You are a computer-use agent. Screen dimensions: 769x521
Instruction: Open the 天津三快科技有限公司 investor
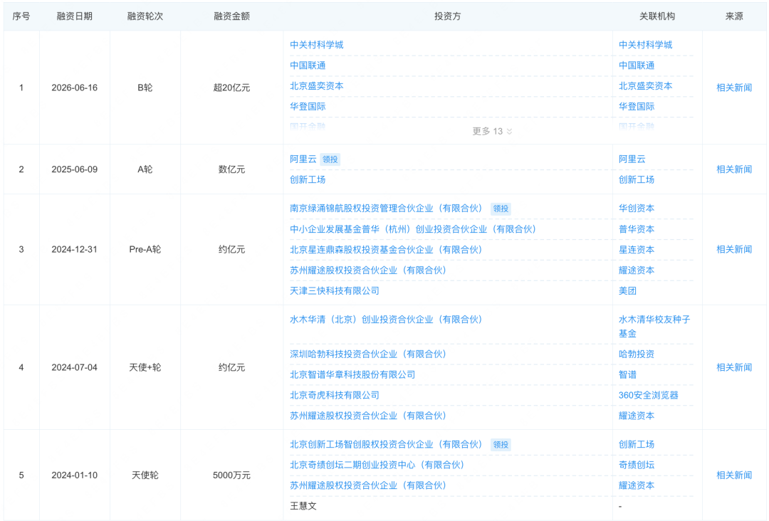click(335, 291)
